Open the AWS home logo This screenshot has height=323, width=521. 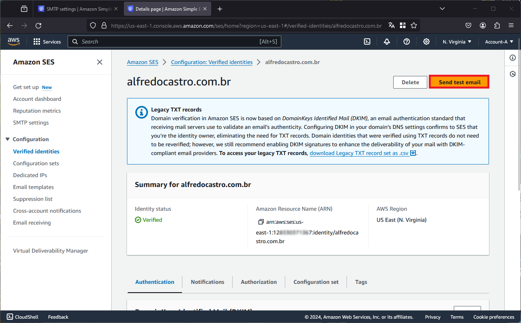pyautogui.click(x=13, y=42)
